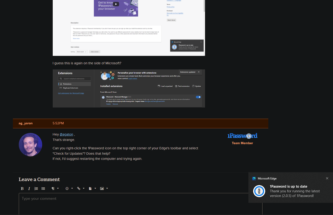
Task: Open the emoji picker dropdown
Action: pos(69,188)
